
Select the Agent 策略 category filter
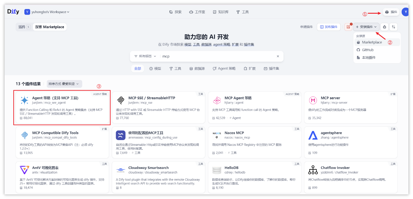pos(224,69)
